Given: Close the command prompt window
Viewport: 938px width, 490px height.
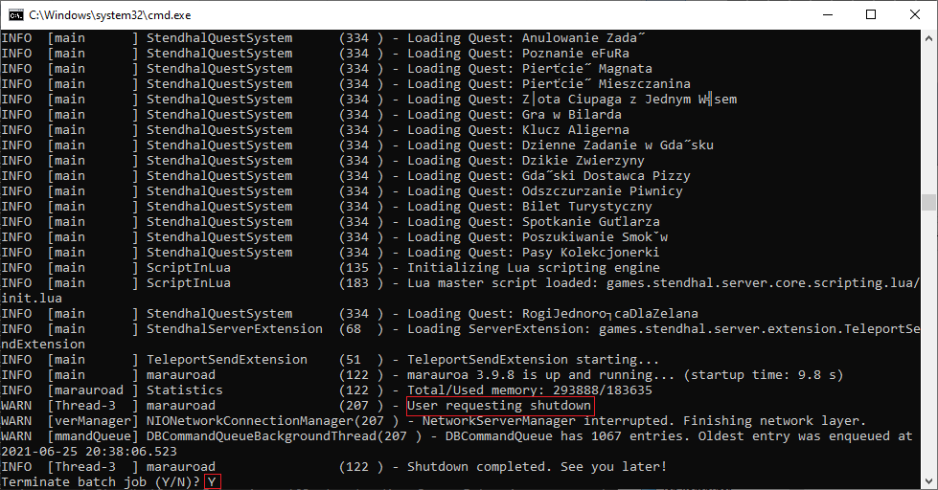Looking at the screenshot, I should click(914, 15).
